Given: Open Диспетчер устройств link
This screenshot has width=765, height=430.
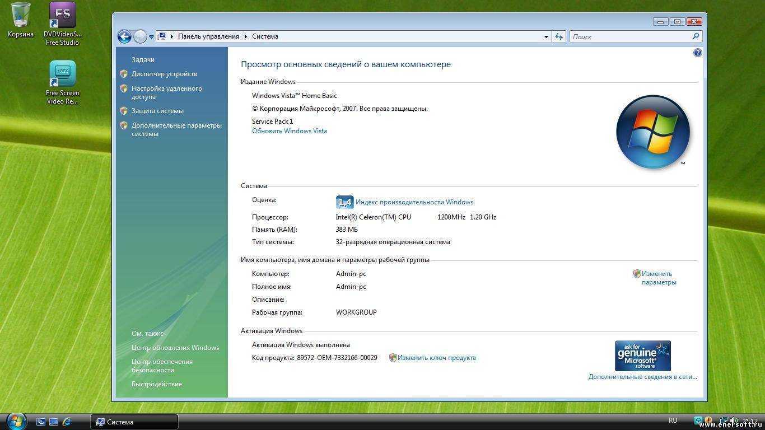Looking at the screenshot, I should pyautogui.click(x=164, y=74).
